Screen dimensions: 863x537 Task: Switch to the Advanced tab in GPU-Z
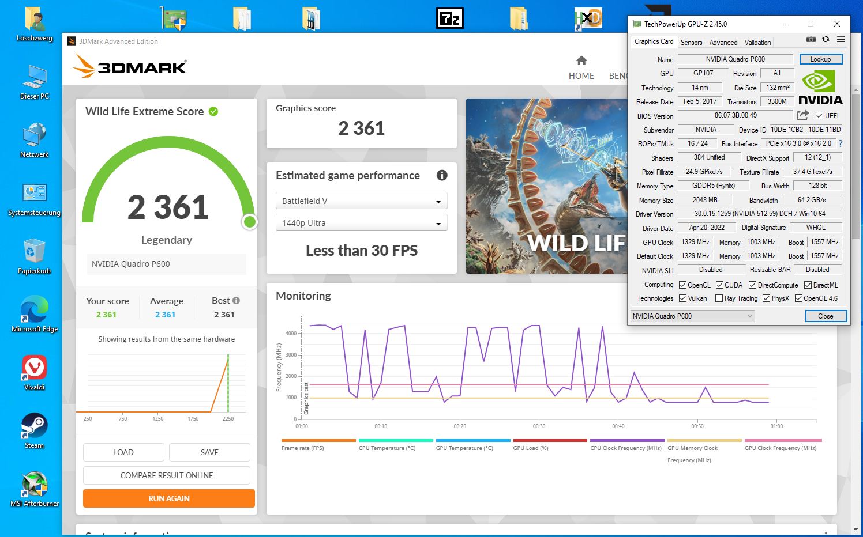click(x=723, y=42)
